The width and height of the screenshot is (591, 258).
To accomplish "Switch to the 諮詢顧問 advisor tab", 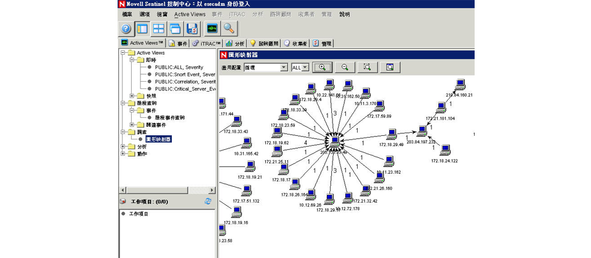I will coord(264,43).
